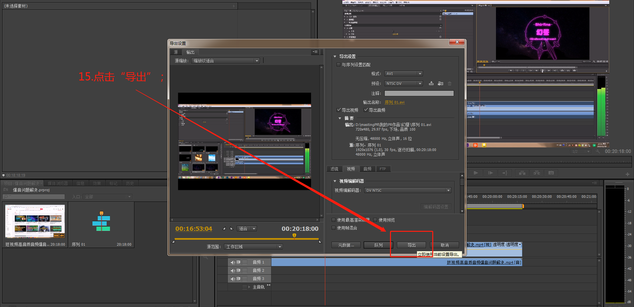Open 滤镜 tab
Viewport: 634px width, 307px height.
click(335, 169)
